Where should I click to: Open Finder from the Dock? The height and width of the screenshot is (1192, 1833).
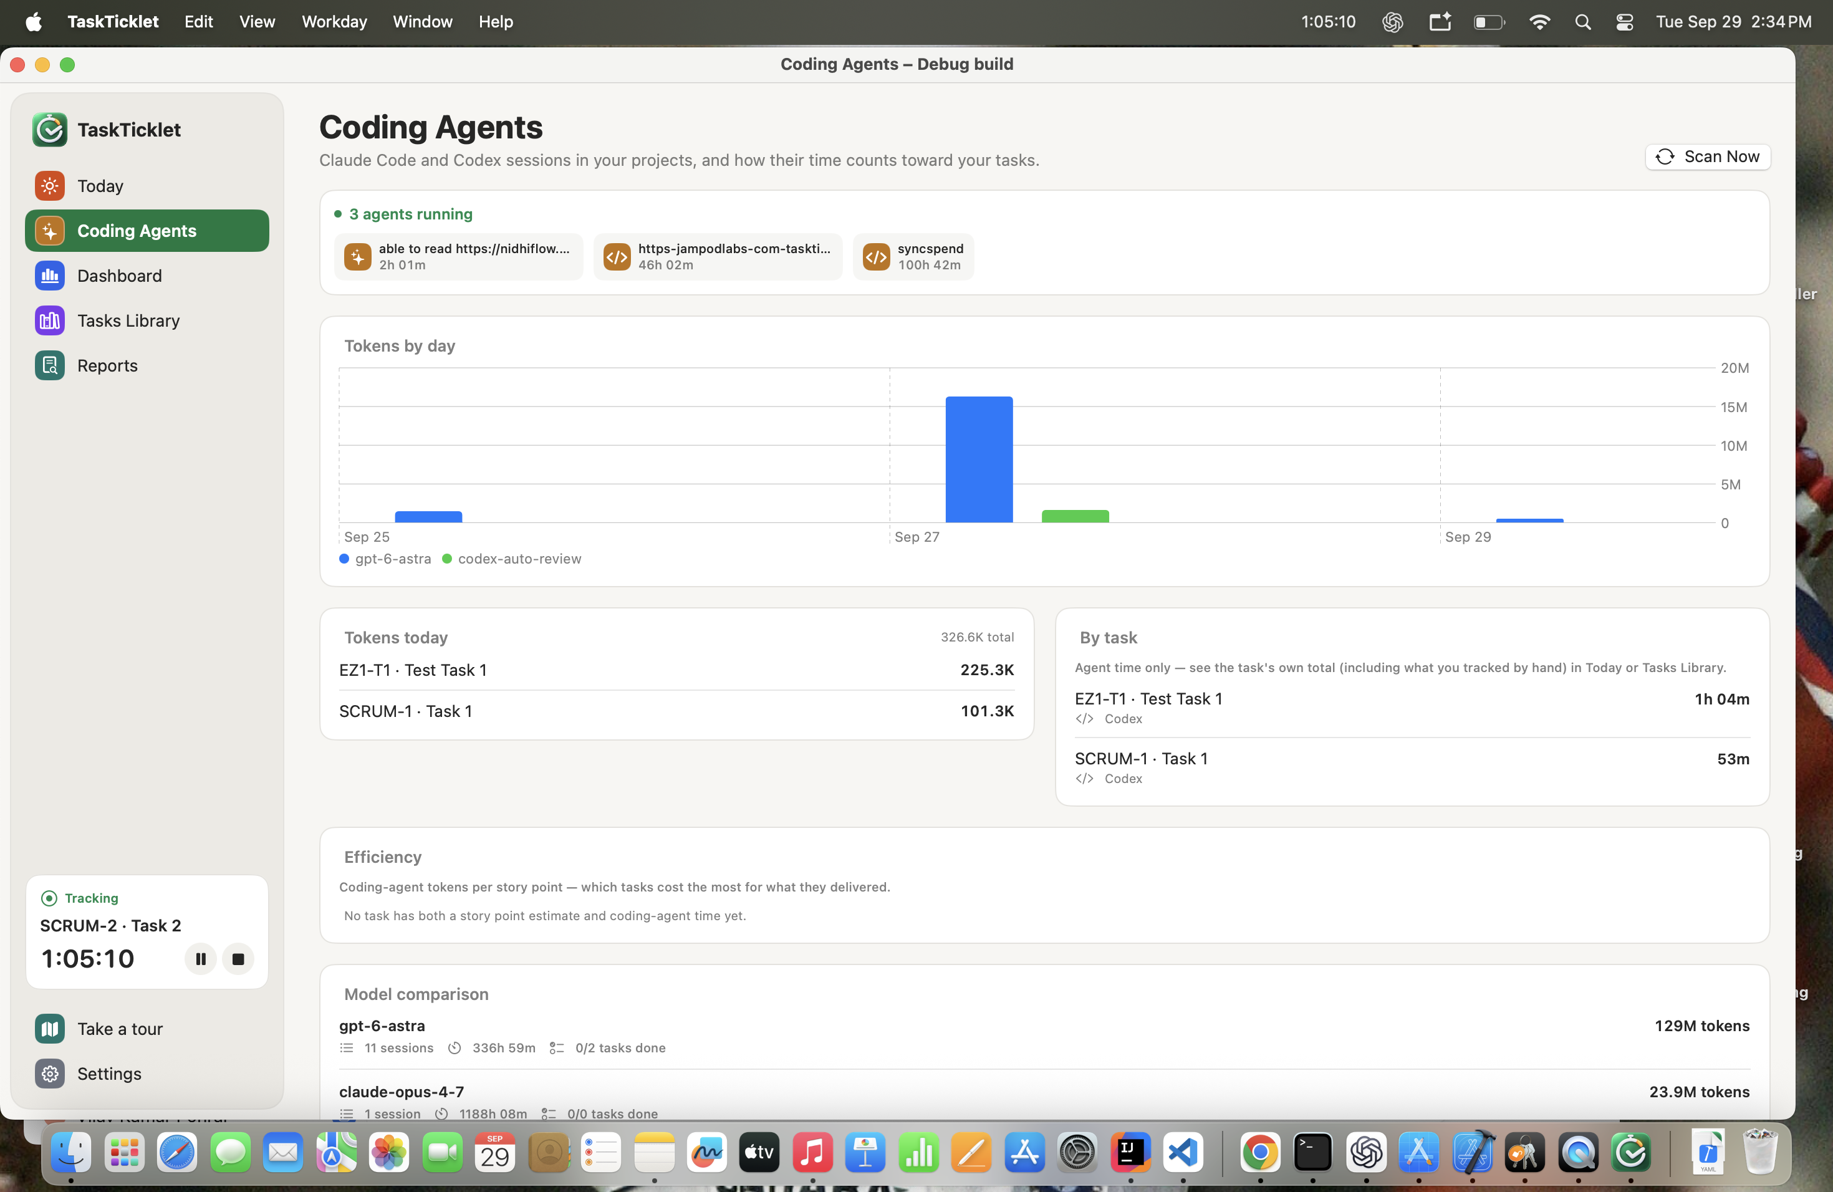pyautogui.click(x=71, y=1152)
